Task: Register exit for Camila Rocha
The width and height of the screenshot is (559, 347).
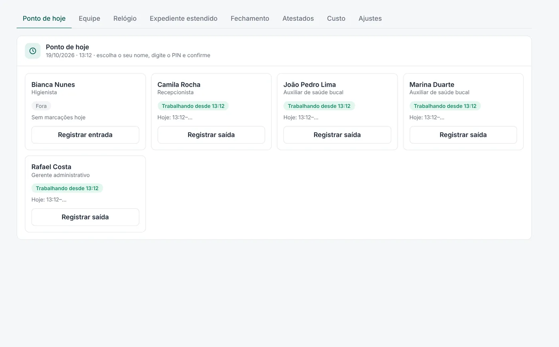Action: tap(211, 135)
